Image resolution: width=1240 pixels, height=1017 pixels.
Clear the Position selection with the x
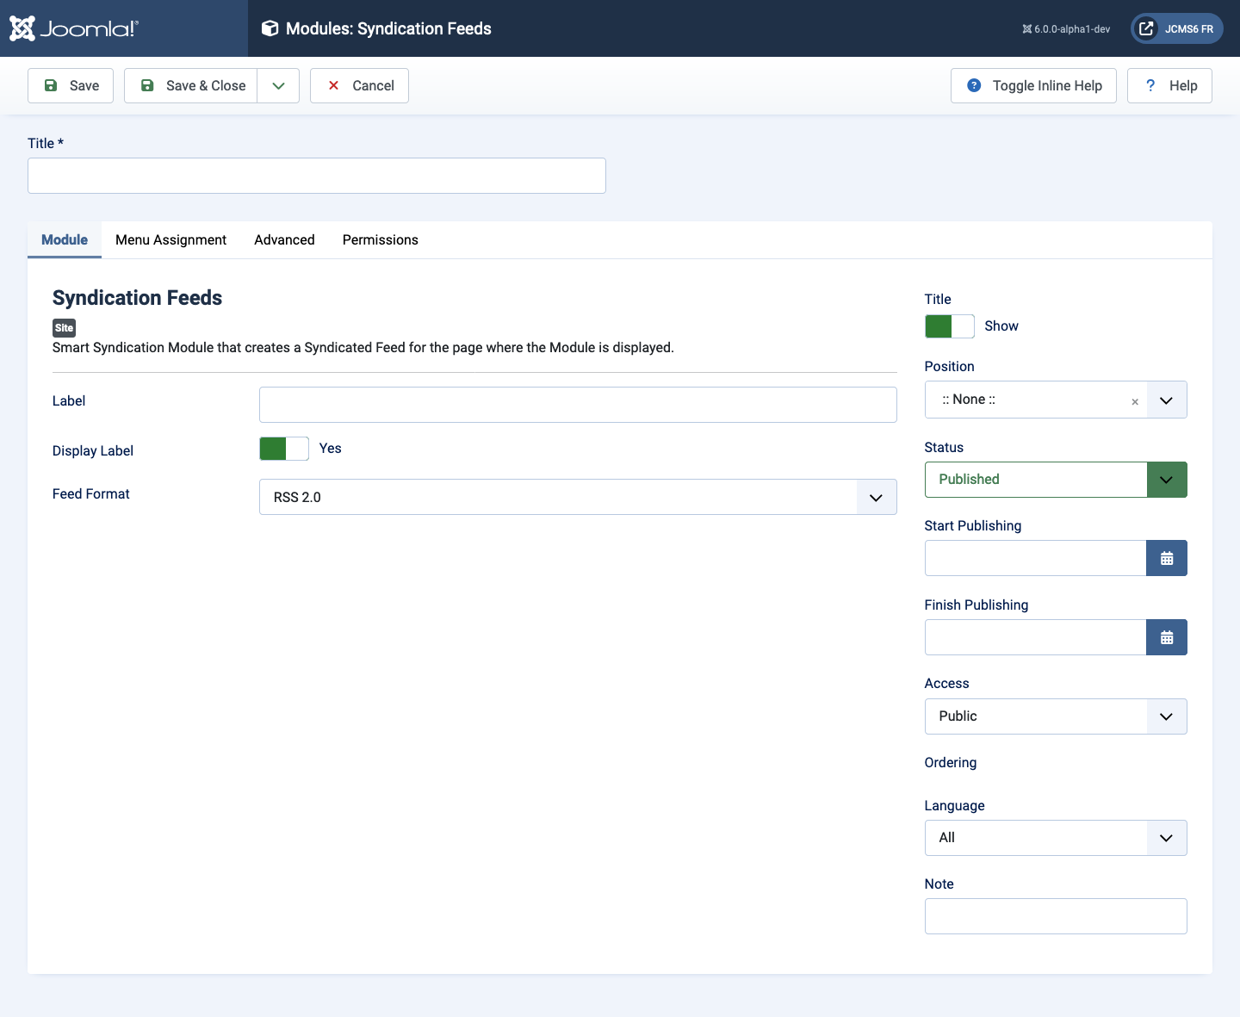coord(1135,401)
